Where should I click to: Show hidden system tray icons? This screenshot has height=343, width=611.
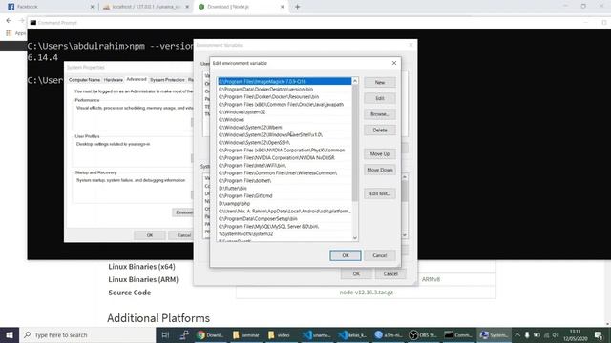[517, 334]
